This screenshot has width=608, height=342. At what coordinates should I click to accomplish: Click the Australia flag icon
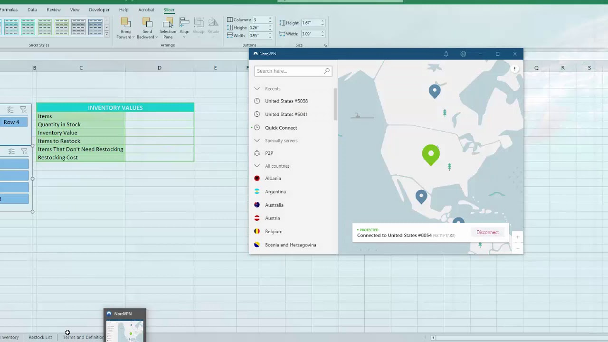point(257,205)
